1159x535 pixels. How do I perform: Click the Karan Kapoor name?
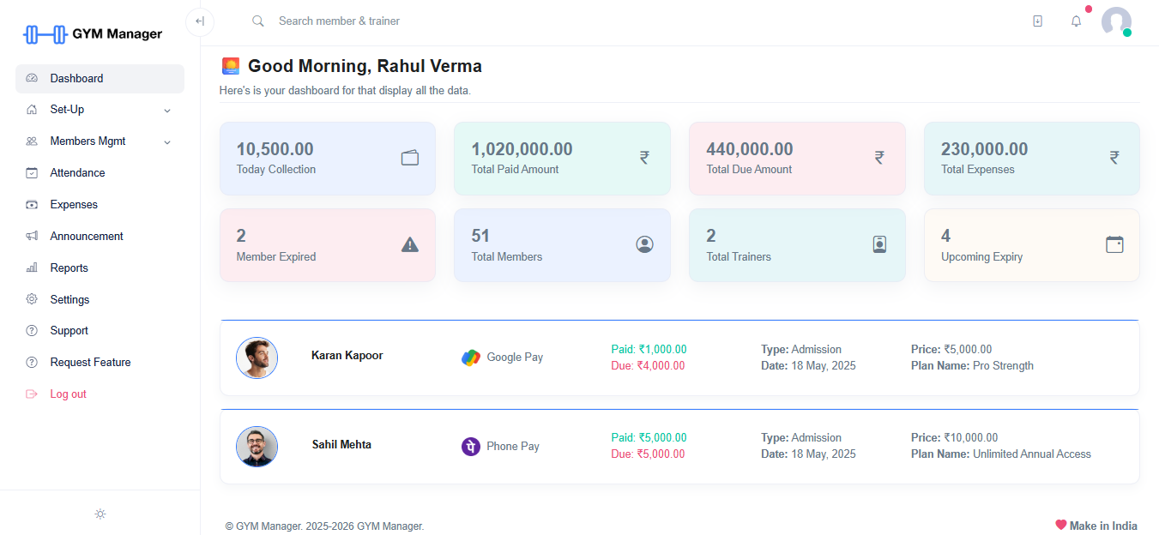tap(347, 355)
